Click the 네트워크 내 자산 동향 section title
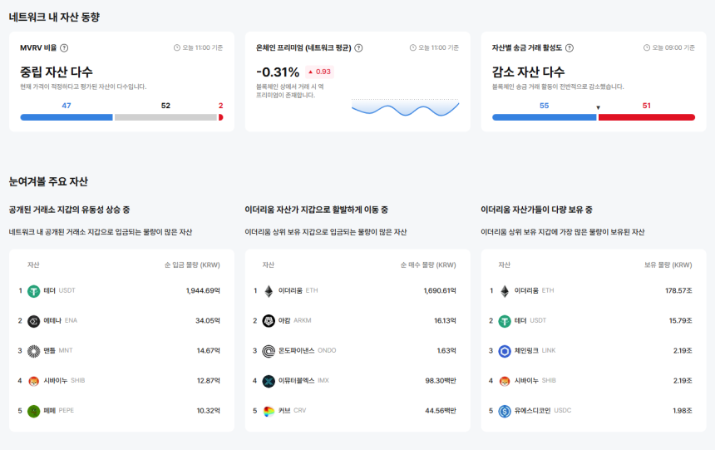Image resolution: width=715 pixels, height=450 pixels. coord(54,17)
